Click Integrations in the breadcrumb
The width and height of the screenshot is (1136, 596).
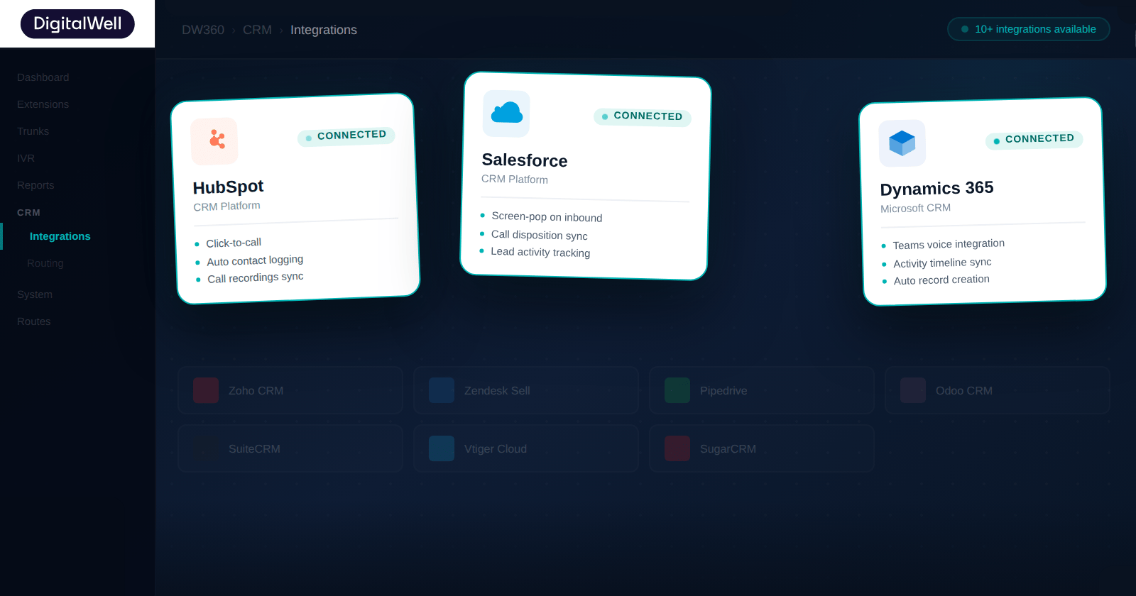point(324,30)
